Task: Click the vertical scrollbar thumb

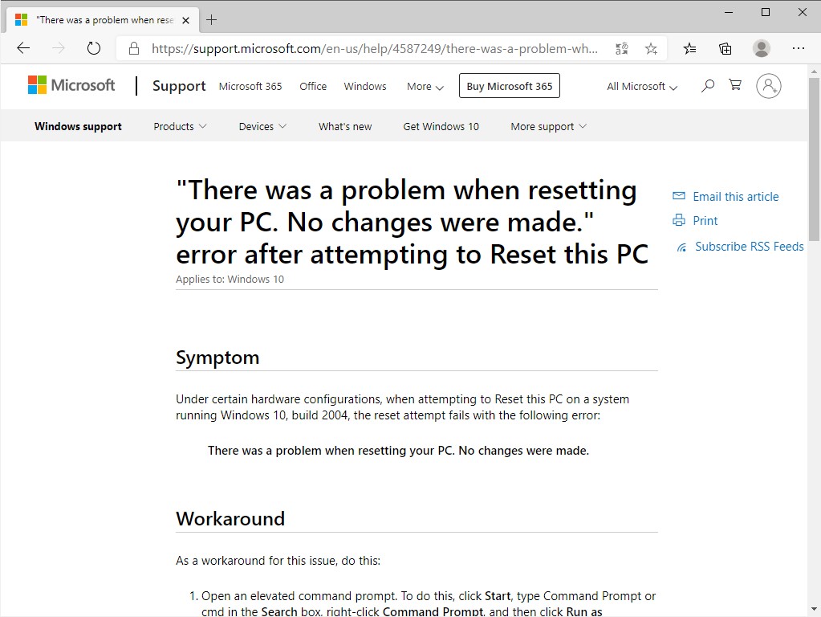Action: (814, 159)
